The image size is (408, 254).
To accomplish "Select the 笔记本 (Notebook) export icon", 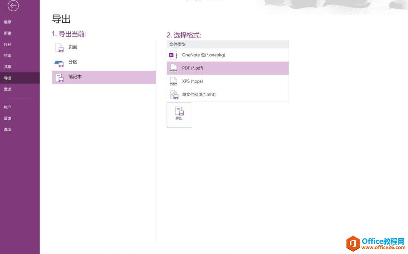I will [59, 77].
